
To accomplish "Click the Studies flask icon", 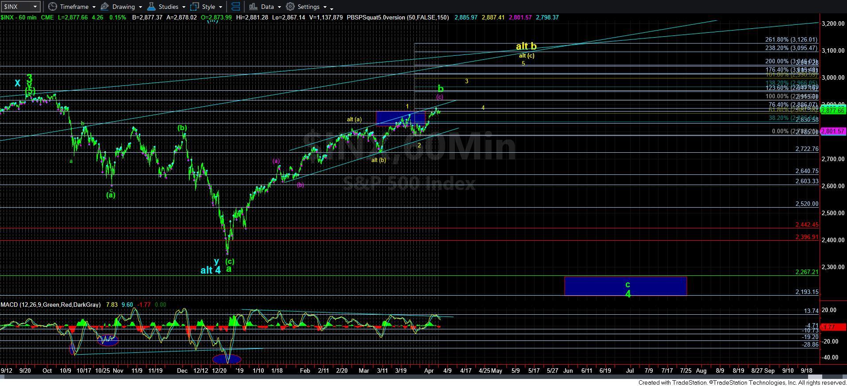I will pyautogui.click(x=151, y=7).
